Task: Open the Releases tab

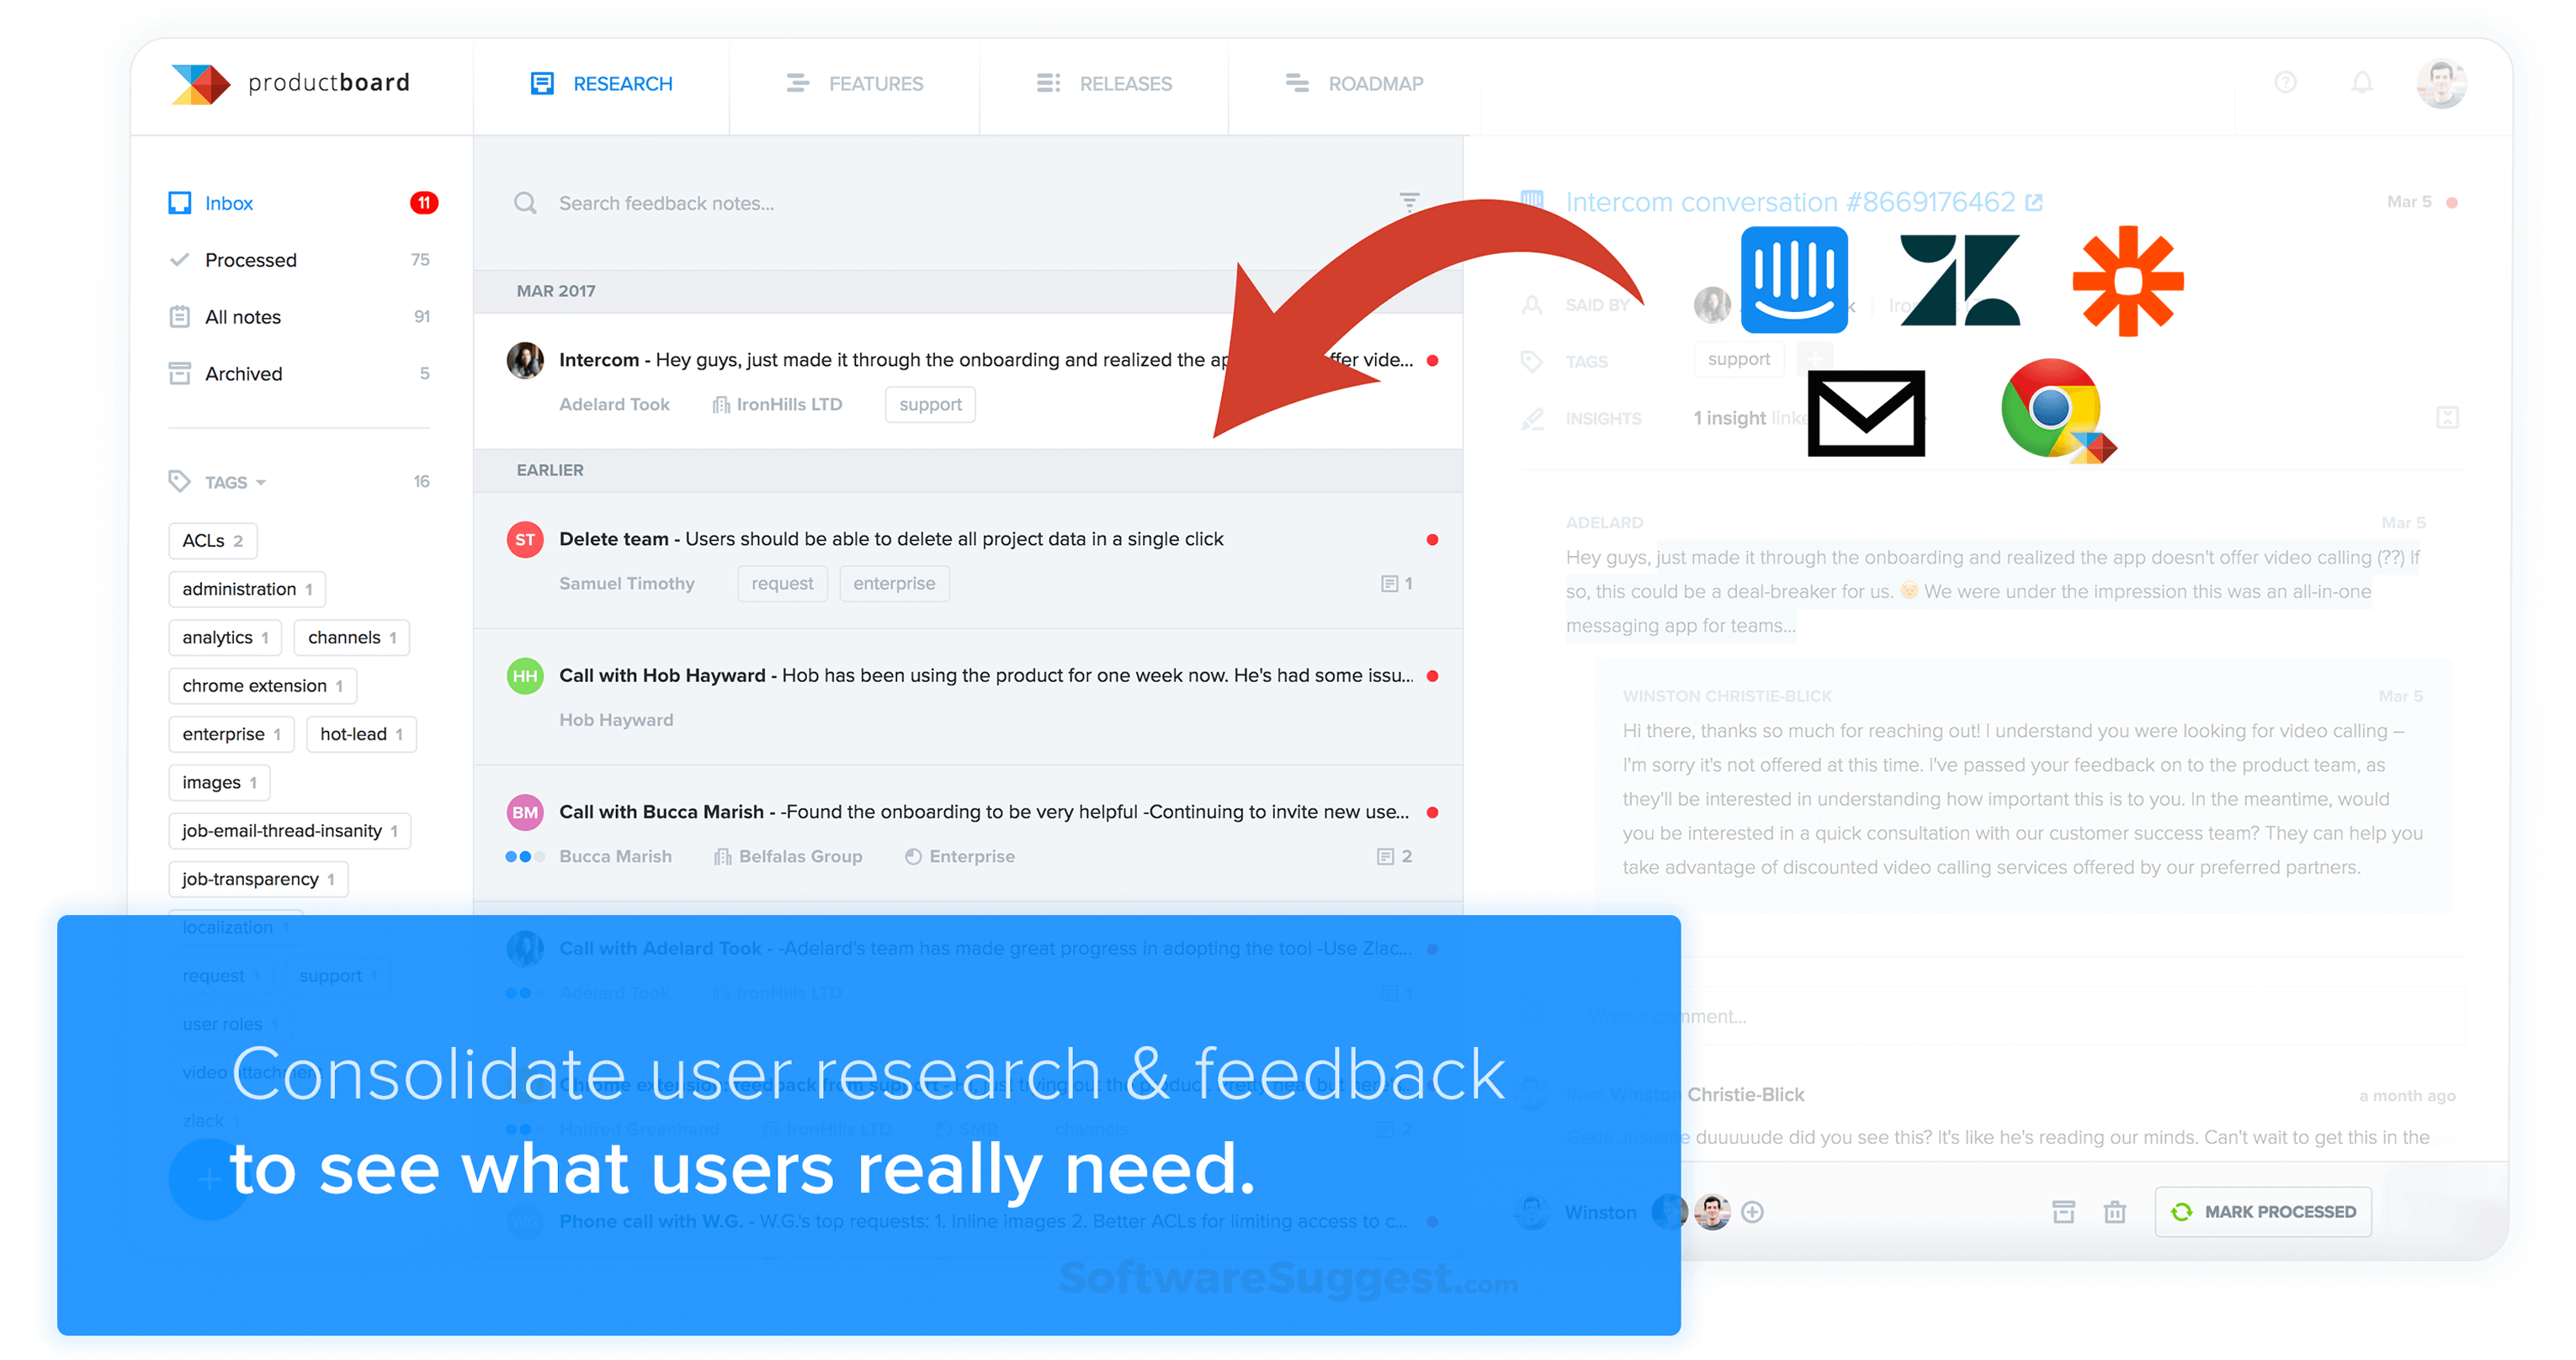Action: 1104,84
